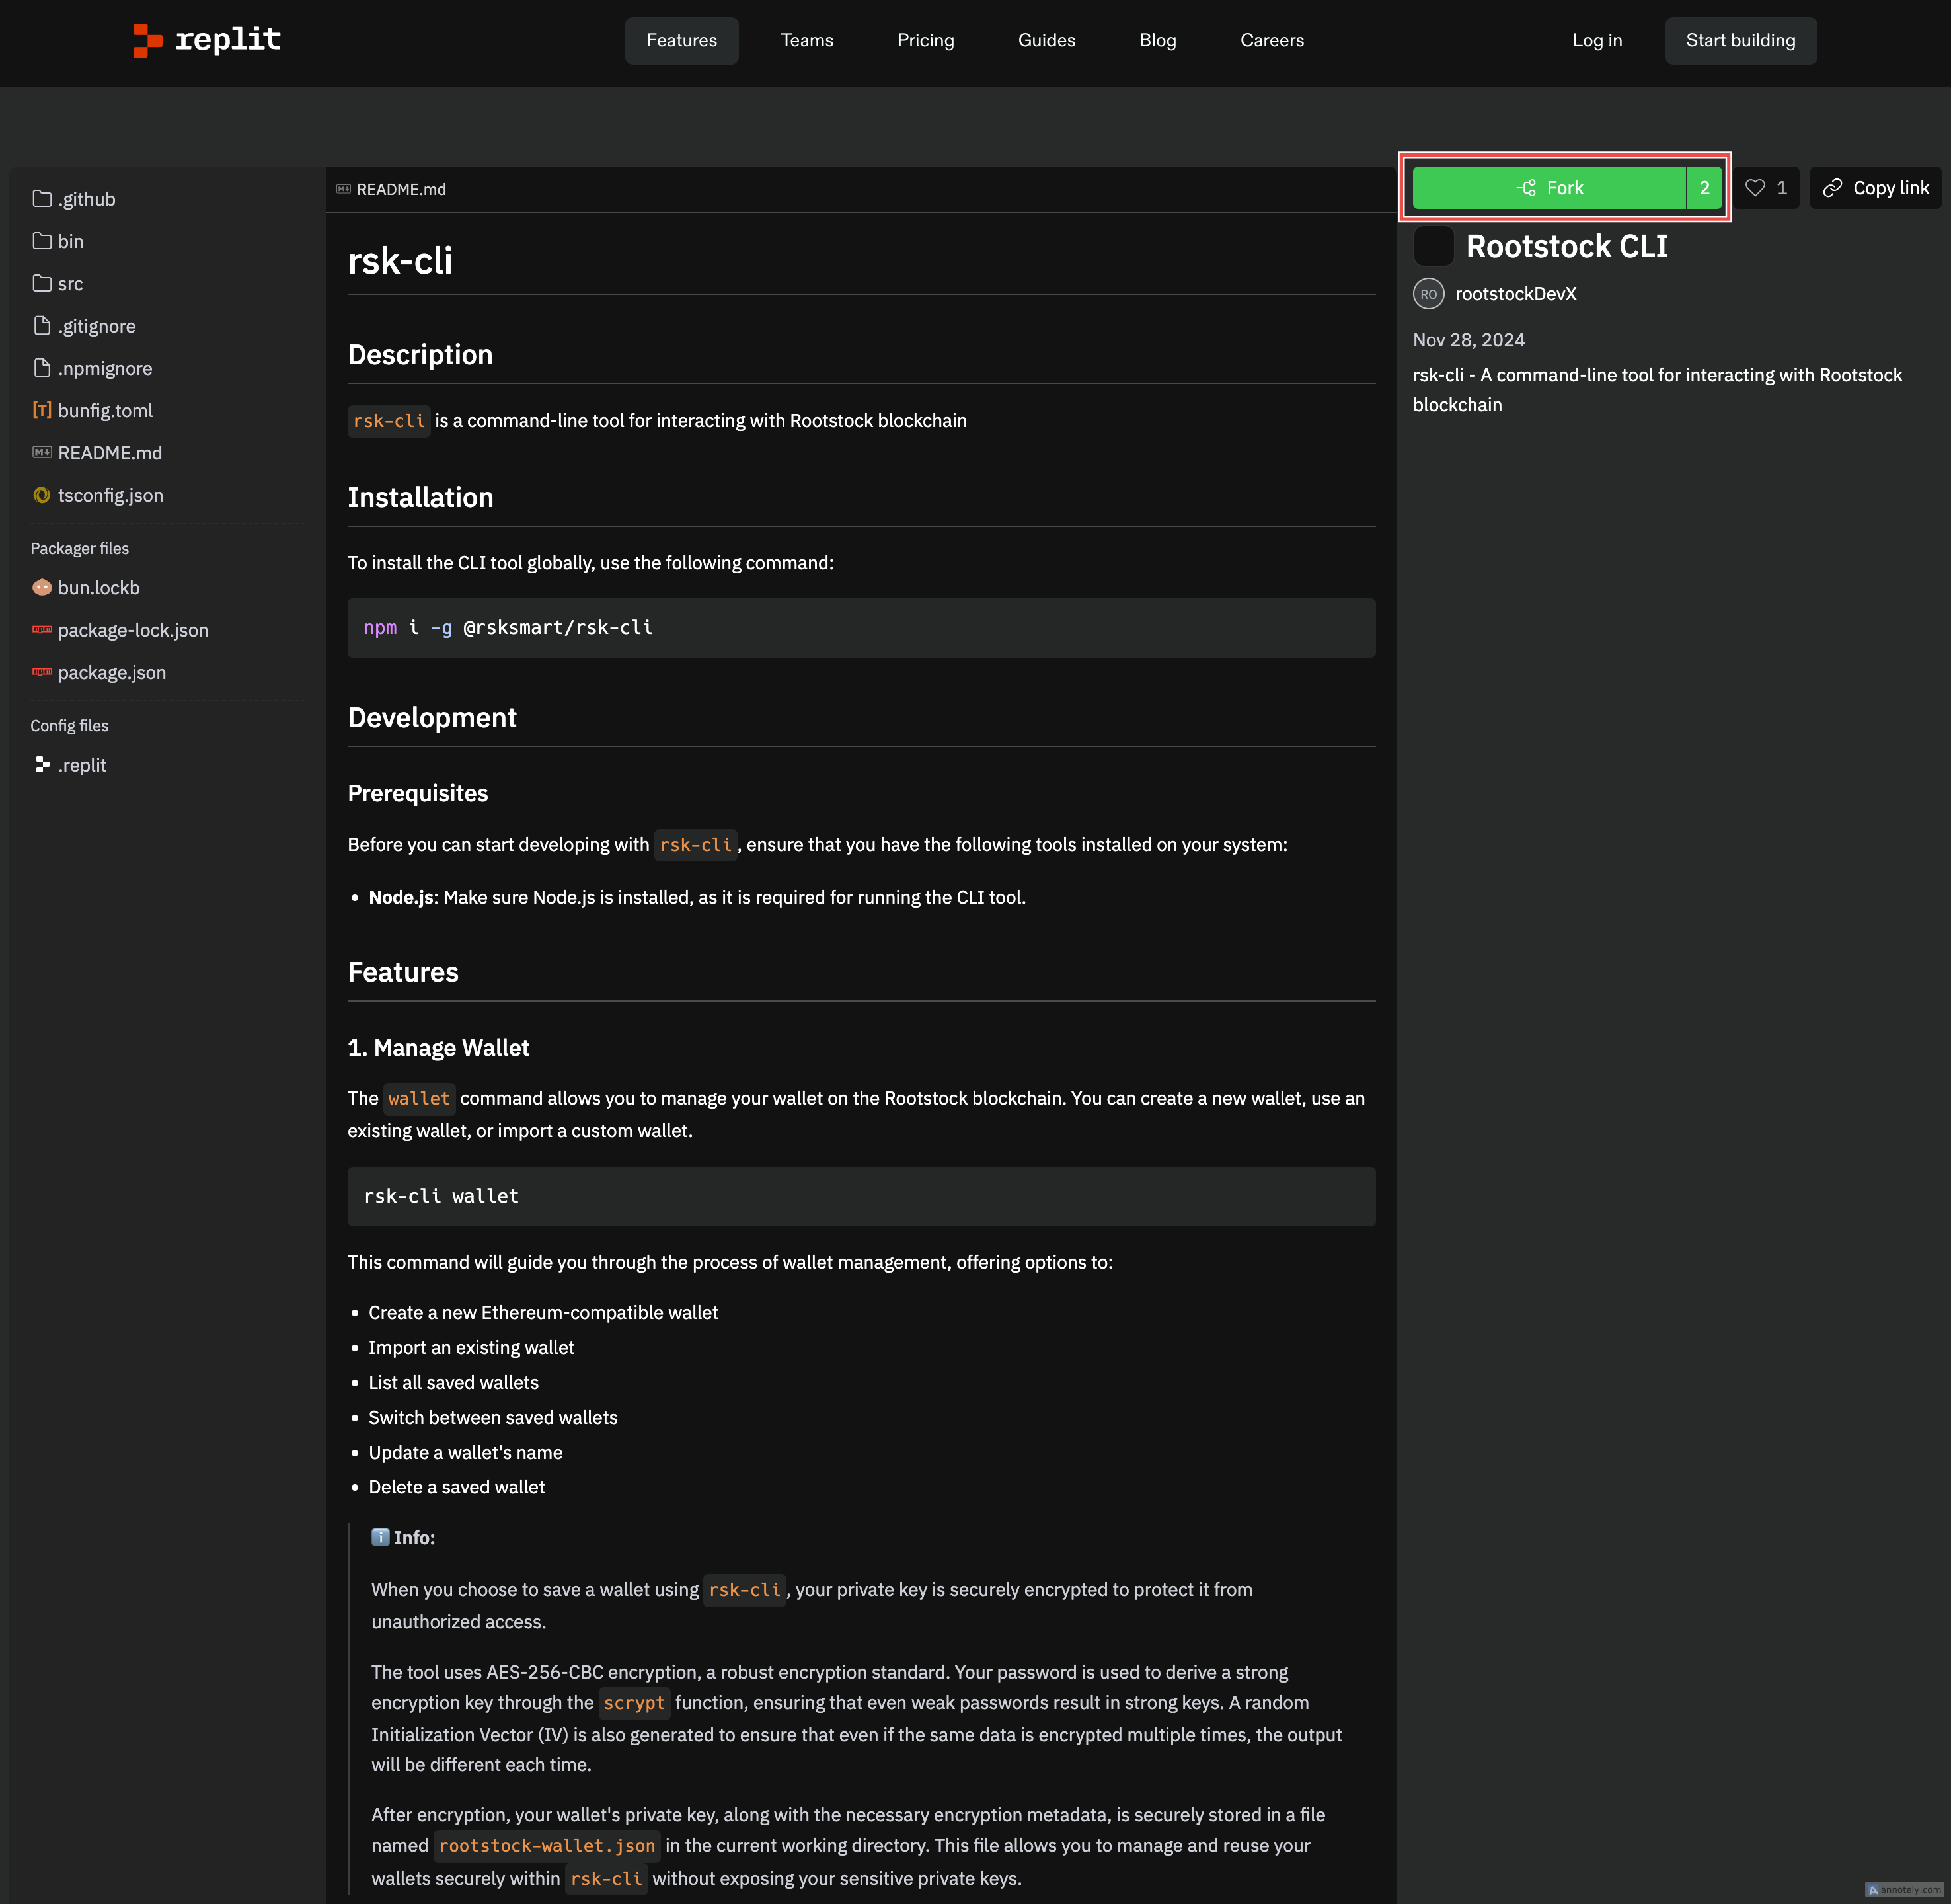Open .replit config file in sidebar
This screenshot has height=1904, width=1951.
click(82, 764)
